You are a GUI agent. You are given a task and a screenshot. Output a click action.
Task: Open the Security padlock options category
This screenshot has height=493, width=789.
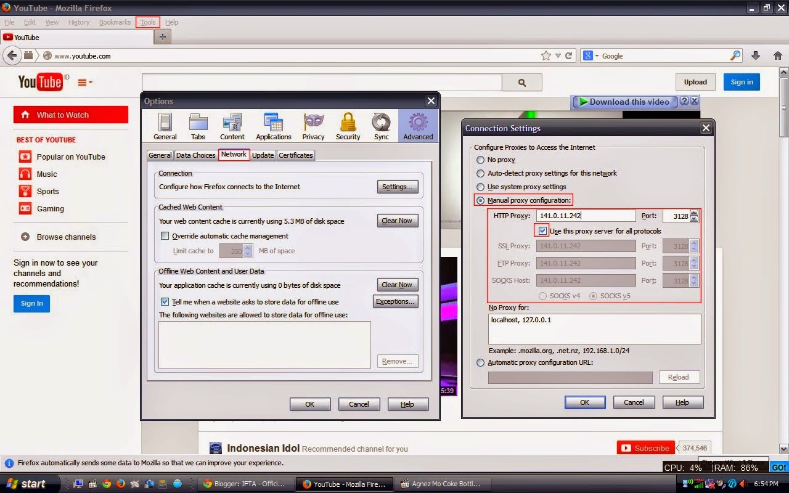[x=348, y=126]
